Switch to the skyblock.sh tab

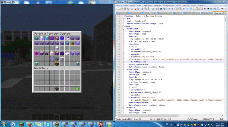135,13
